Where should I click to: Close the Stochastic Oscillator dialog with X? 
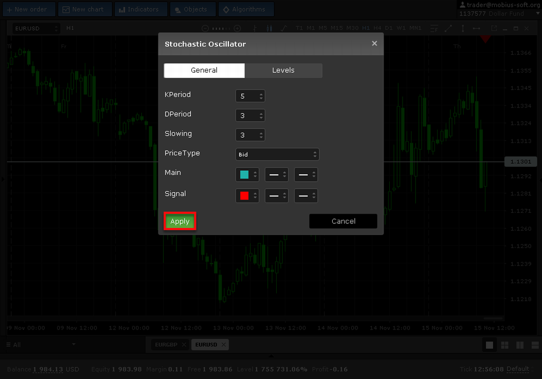click(x=374, y=44)
